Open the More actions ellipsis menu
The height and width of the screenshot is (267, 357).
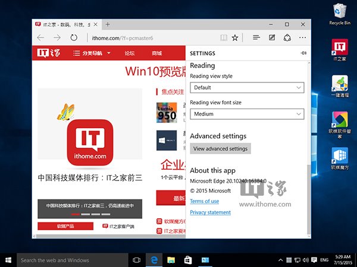tap(303, 37)
